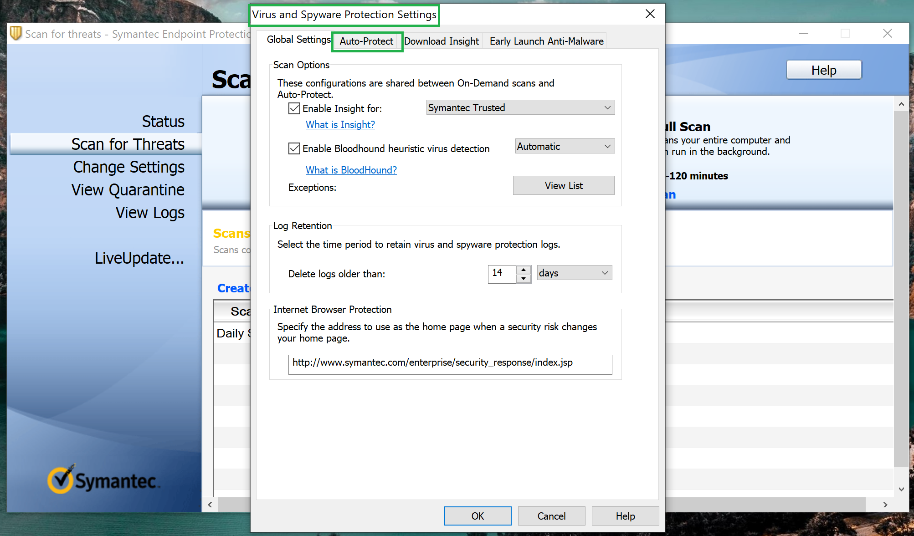Image resolution: width=914 pixels, height=536 pixels.
Task: Confirm settings with OK
Action: point(478,516)
